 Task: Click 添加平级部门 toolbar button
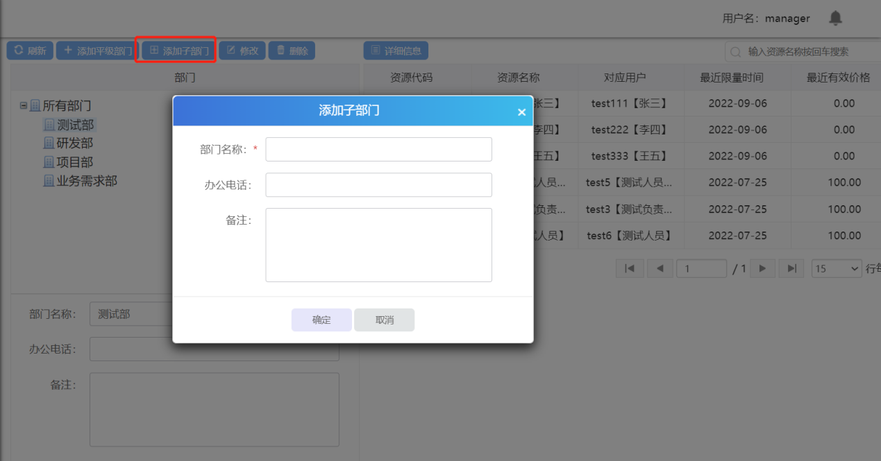[x=97, y=51]
